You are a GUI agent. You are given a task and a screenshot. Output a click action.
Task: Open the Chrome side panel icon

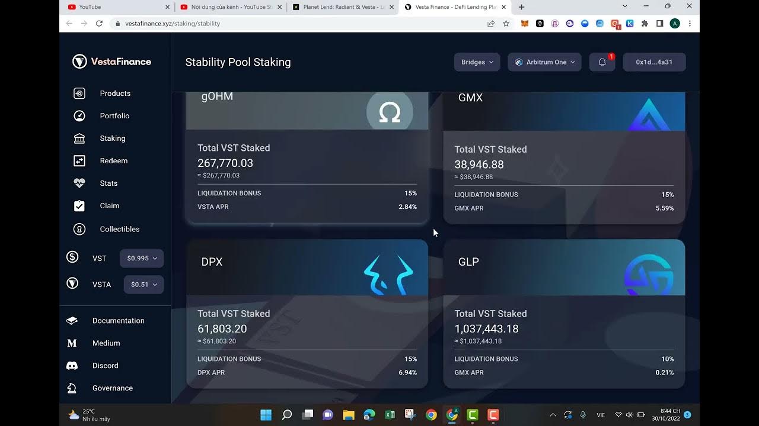tap(660, 24)
